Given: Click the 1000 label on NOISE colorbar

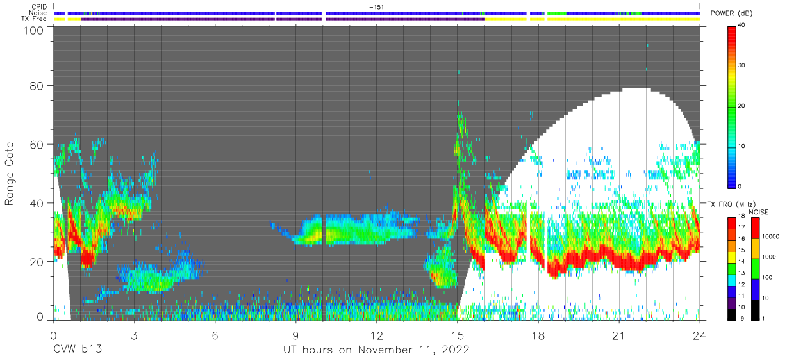Looking at the screenshot, I should [x=769, y=257].
